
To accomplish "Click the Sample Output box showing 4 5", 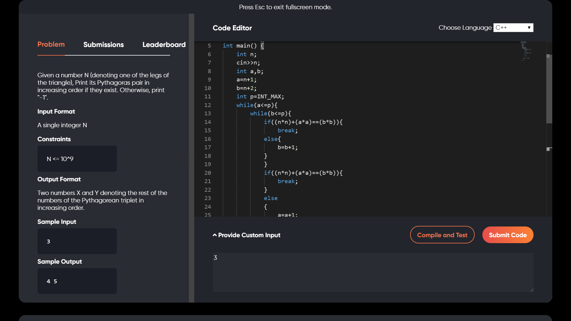I will point(77,281).
